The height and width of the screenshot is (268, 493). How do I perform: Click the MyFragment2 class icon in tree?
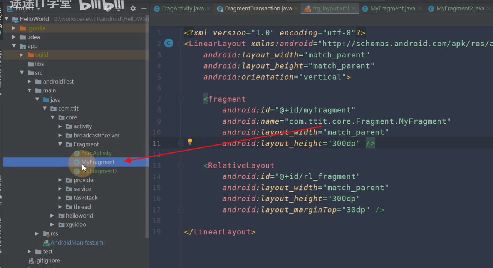click(x=77, y=171)
